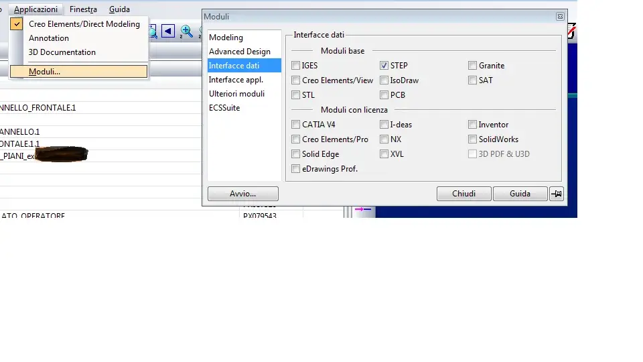This screenshot has height=362, width=643.
Task: Click the zoom in magnifier toolbar icon
Action: tap(187, 32)
